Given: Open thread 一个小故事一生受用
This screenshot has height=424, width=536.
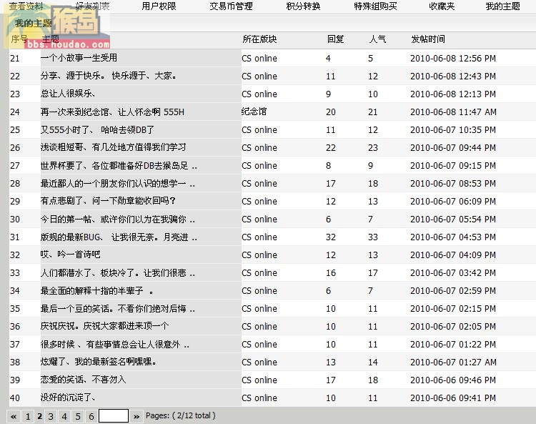Looking at the screenshot, I should pos(79,58).
